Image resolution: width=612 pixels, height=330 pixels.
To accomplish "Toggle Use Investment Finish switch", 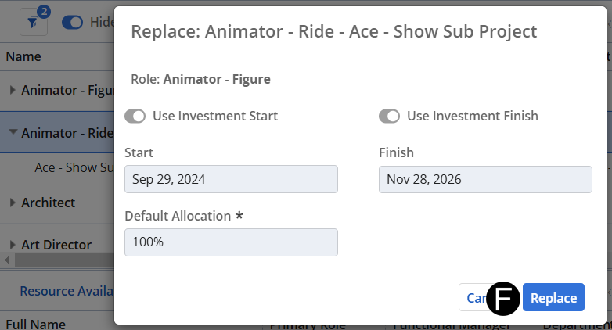I will click(x=390, y=117).
